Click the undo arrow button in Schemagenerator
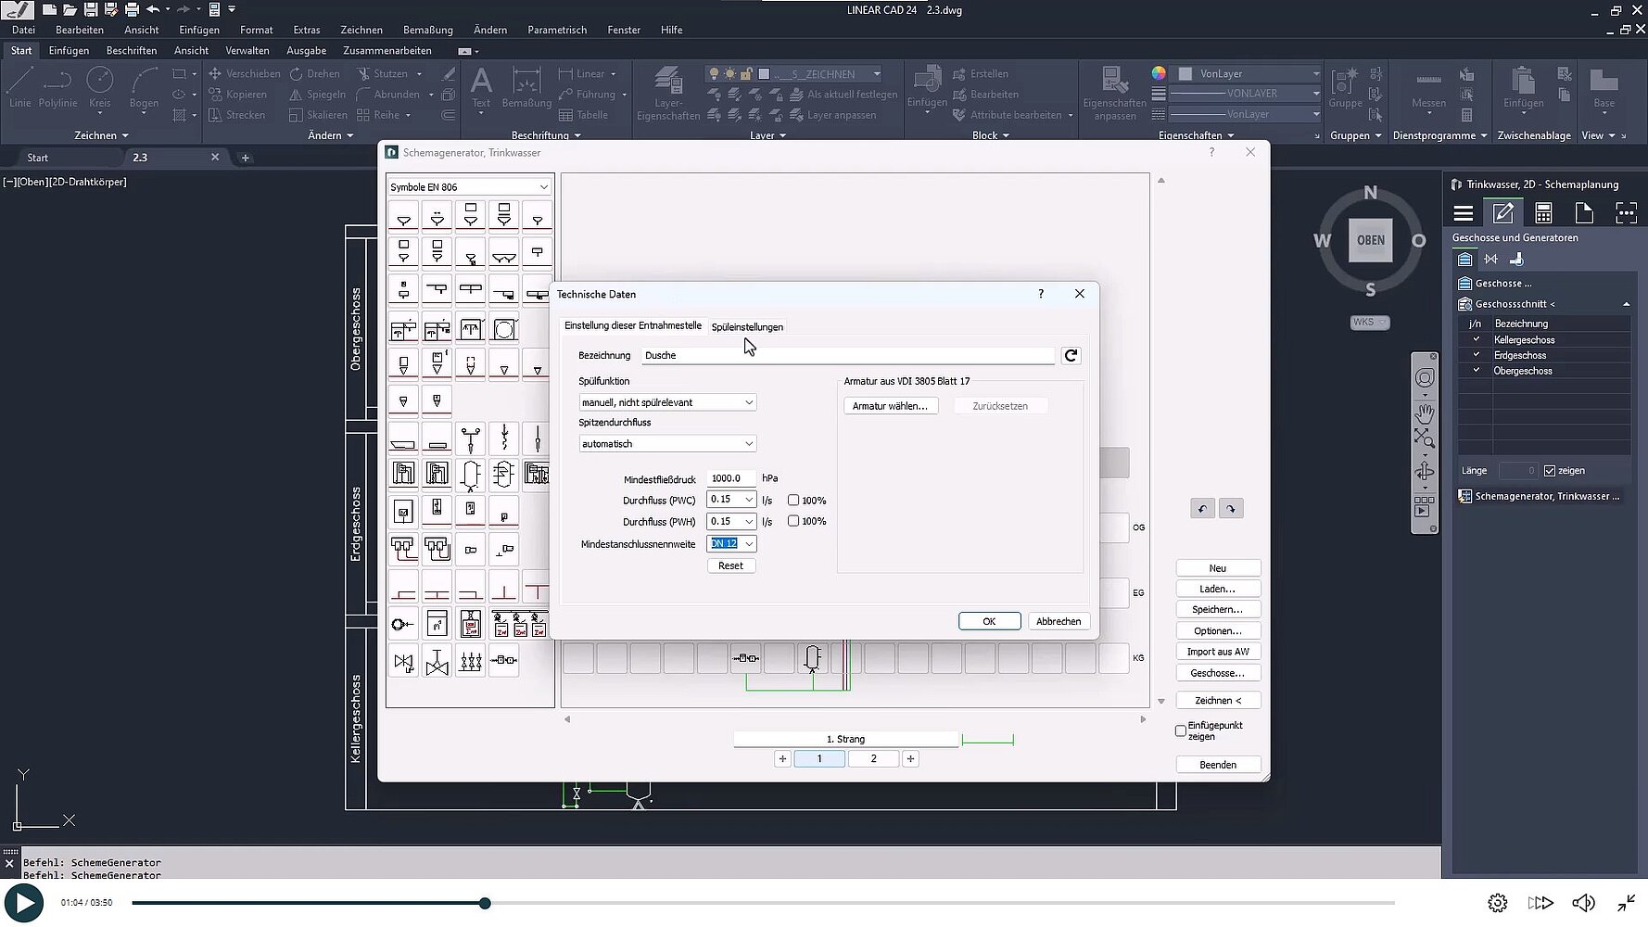The width and height of the screenshot is (1648, 927). 1202,509
